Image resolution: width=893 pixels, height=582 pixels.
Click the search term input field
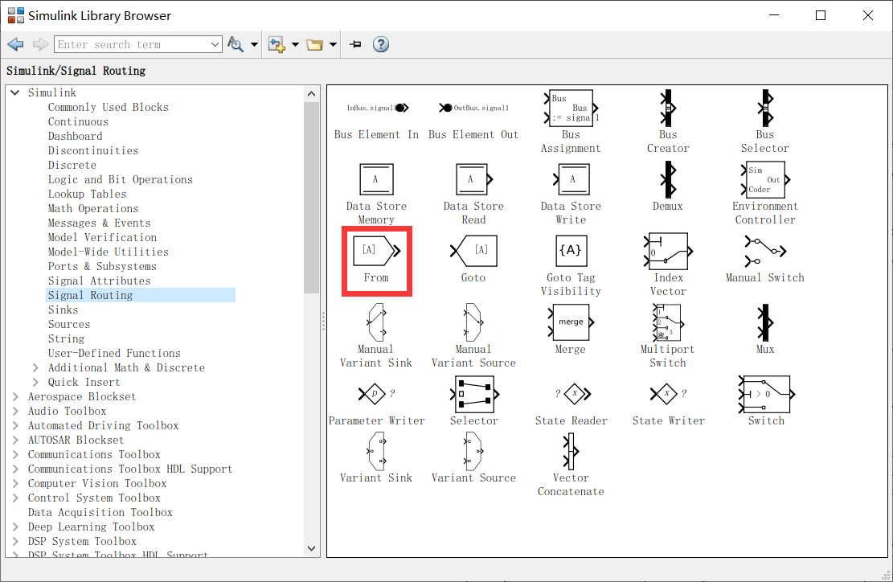click(x=132, y=44)
